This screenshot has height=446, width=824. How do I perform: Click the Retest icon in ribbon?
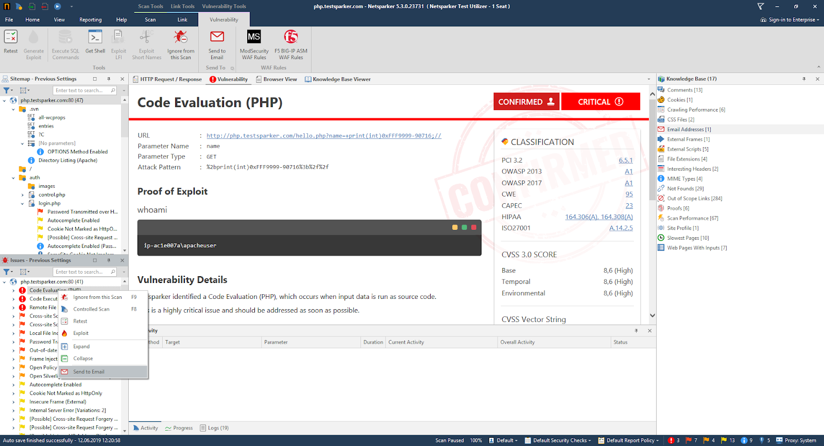11,37
